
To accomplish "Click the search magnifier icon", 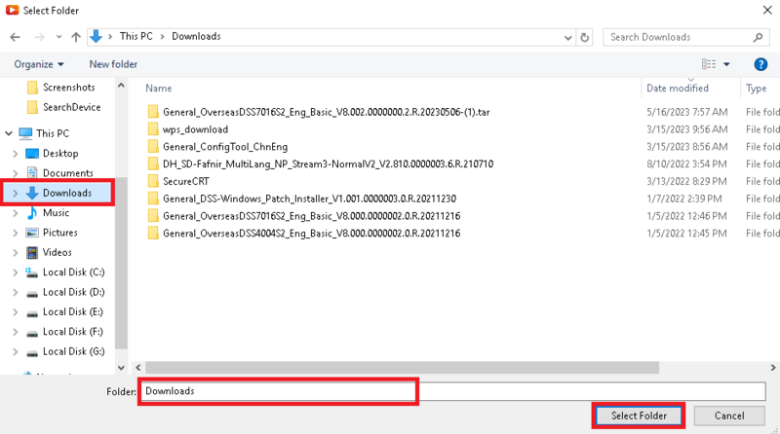I will (758, 37).
